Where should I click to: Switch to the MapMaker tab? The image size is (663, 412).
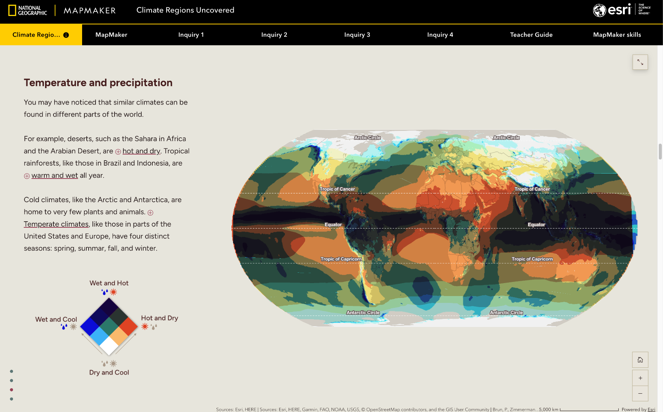point(111,35)
